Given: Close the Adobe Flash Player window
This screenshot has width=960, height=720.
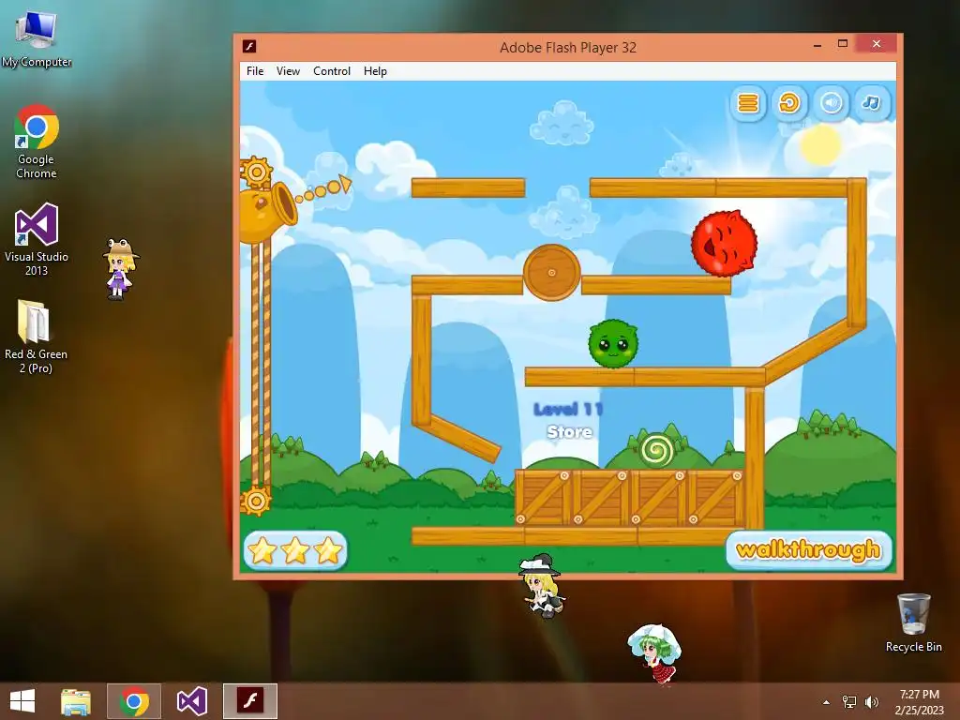Looking at the screenshot, I should pos(877,44).
